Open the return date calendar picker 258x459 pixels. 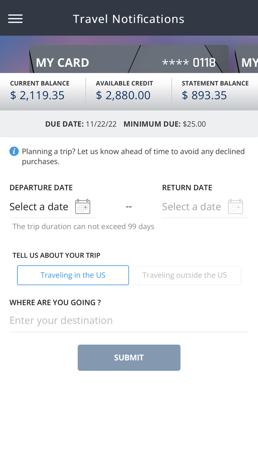coord(235,206)
